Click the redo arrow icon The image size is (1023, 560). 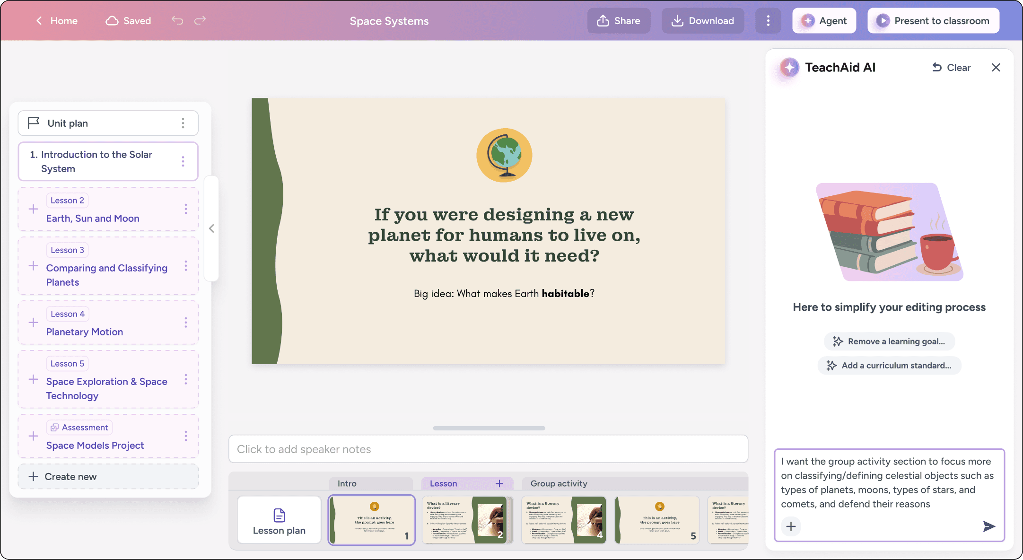200,20
